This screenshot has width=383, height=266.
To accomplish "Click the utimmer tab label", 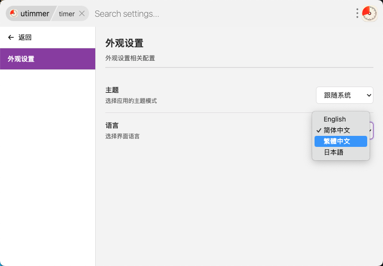I will [34, 13].
